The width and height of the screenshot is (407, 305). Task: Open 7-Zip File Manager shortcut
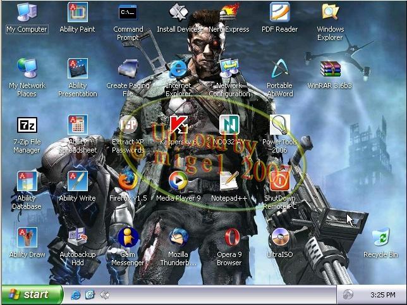click(x=27, y=125)
